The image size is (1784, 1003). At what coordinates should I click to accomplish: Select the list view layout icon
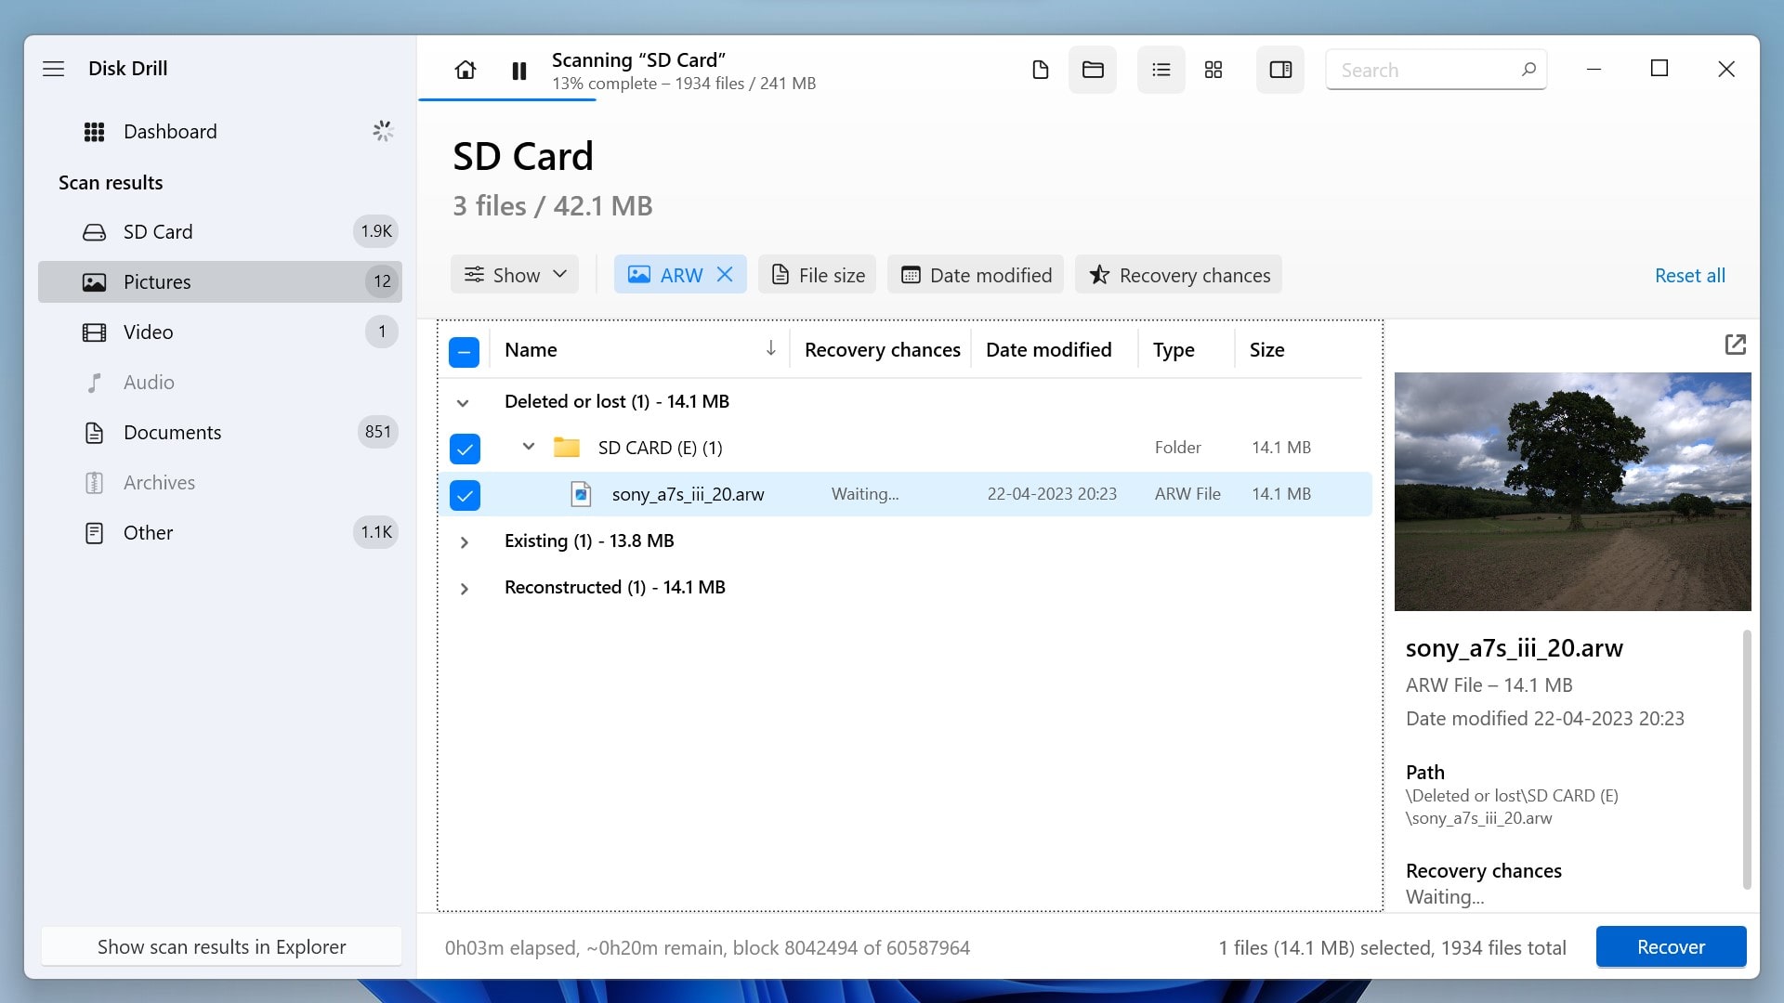pyautogui.click(x=1161, y=70)
